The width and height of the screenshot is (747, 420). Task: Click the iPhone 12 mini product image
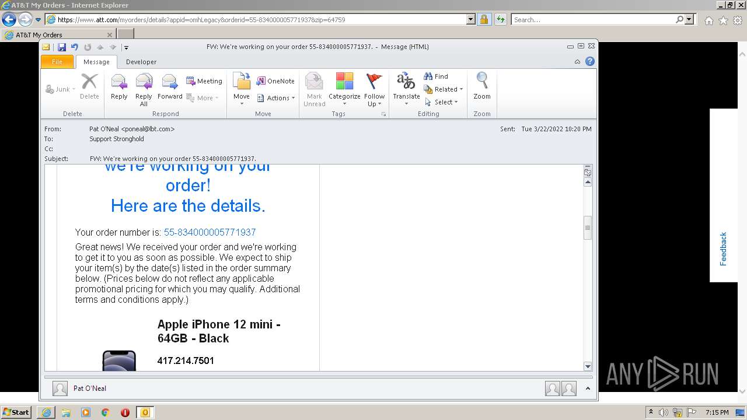(119, 360)
